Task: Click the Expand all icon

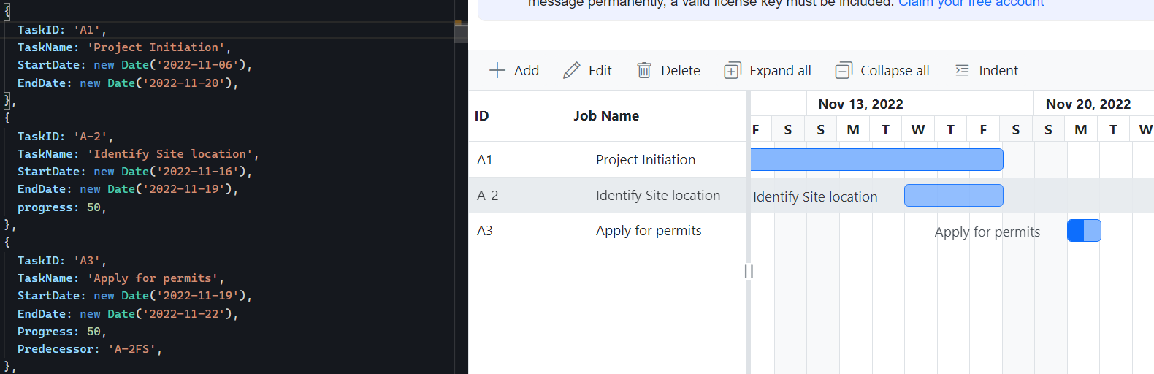Action: tap(732, 70)
